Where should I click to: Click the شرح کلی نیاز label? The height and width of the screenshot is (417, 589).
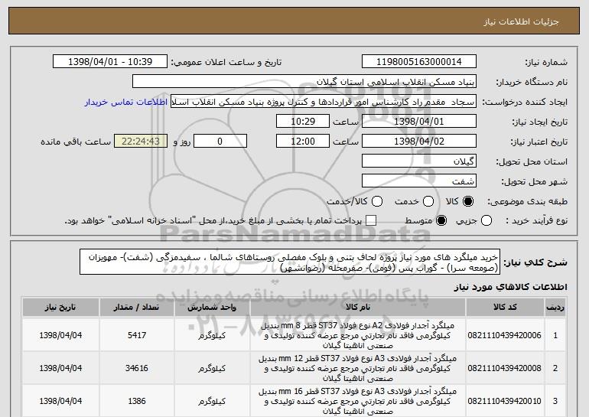click(535, 262)
